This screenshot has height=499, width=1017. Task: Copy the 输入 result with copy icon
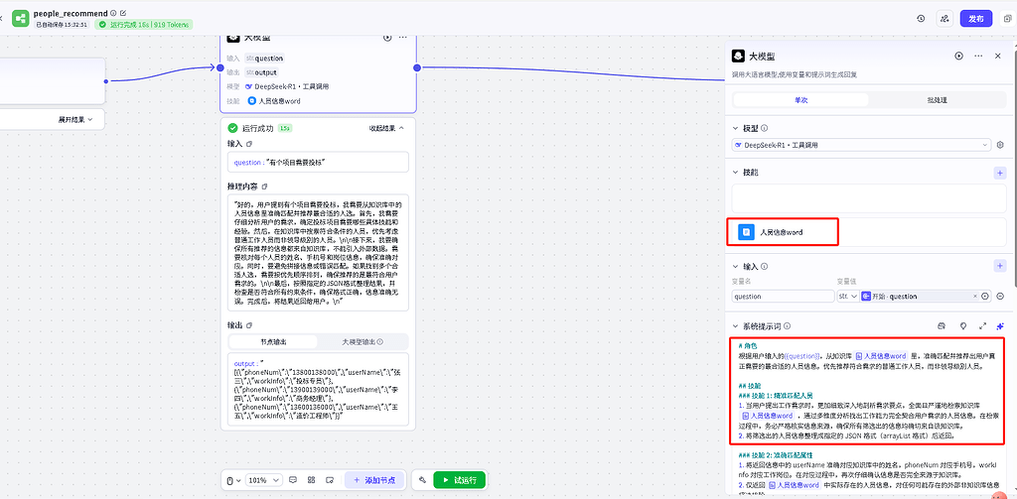point(249,143)
